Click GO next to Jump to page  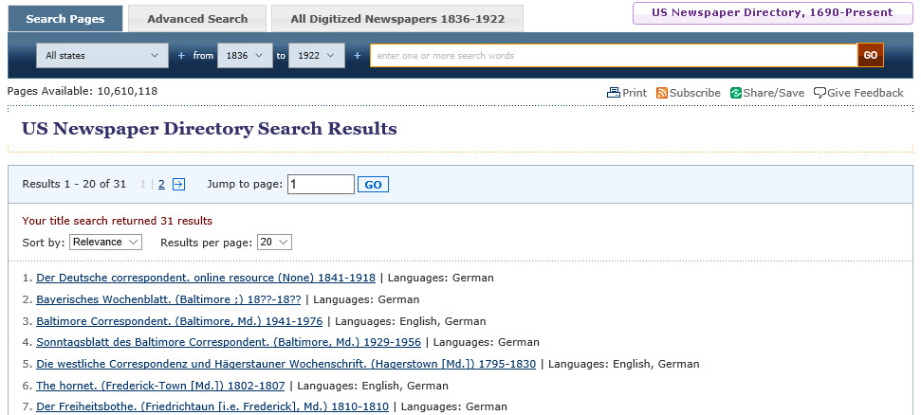pyautogui.click(x=373, y=185)
